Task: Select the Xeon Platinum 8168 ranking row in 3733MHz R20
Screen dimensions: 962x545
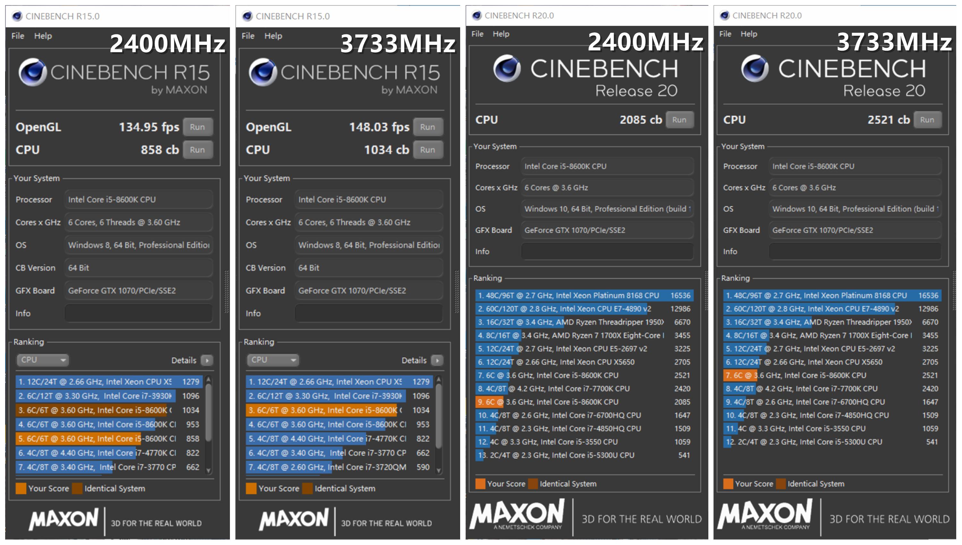Action: pos(832,295)
